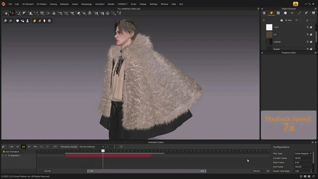Click duplicate icon on the Trim row

pyautogui.click(x=311, y=27)
